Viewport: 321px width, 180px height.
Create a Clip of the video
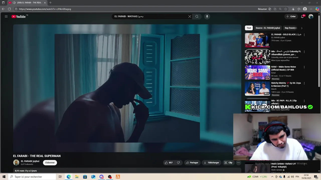(228, 163)
